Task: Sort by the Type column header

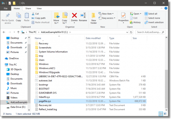Action: [x=112, y=38]
